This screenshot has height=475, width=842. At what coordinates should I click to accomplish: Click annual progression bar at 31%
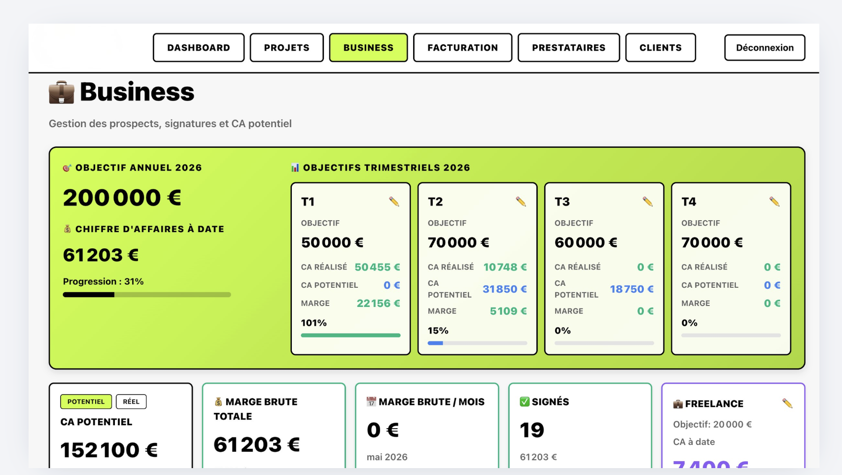click(147, 295)
